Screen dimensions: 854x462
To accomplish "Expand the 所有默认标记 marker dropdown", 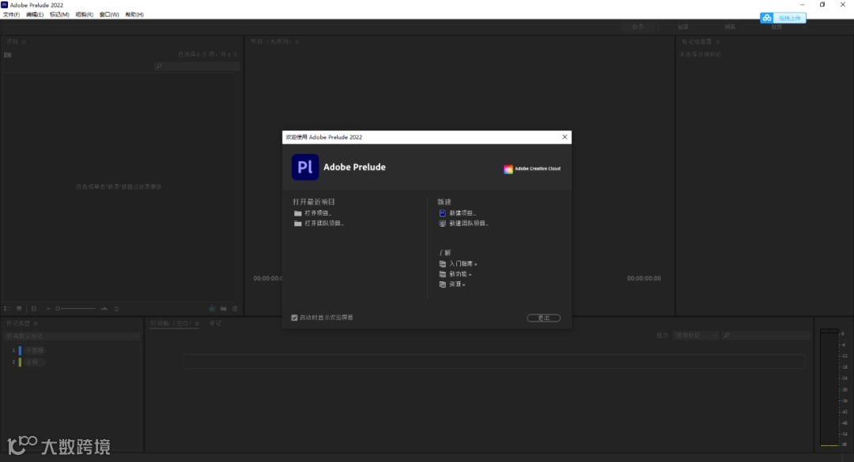I will pyautogui.click(x=72, y=336).
